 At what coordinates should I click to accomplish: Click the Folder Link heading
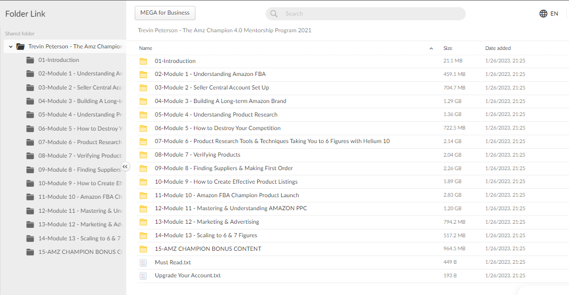point(25,14)
